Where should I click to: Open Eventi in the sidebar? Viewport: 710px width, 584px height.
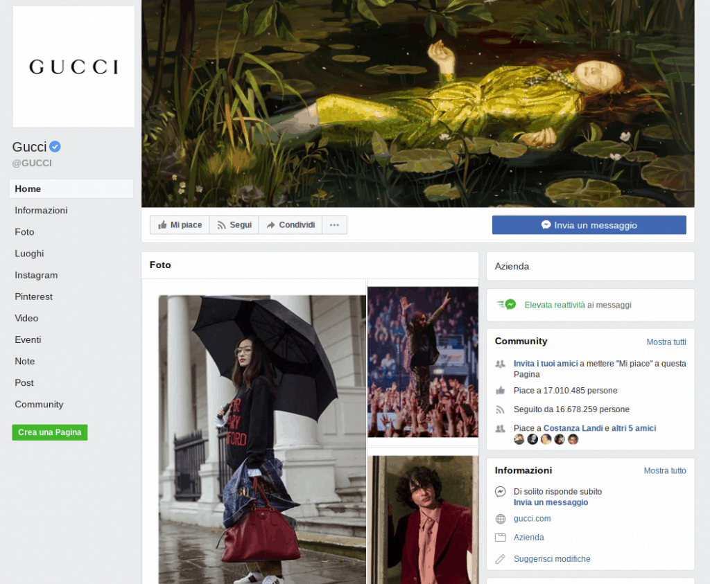pyautogui.click(x=28, y=339)
